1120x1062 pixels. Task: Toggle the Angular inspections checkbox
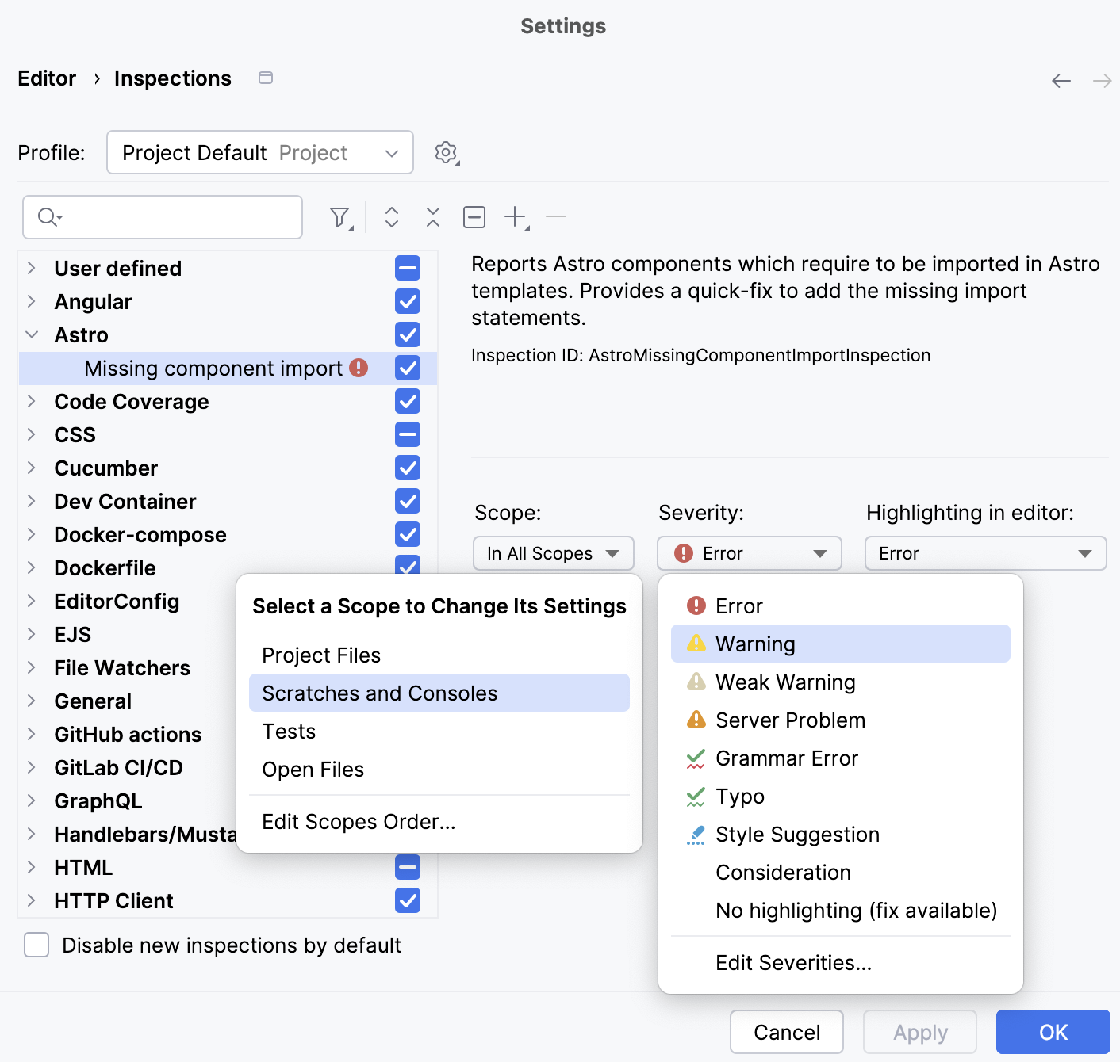[x=408, y=302]
